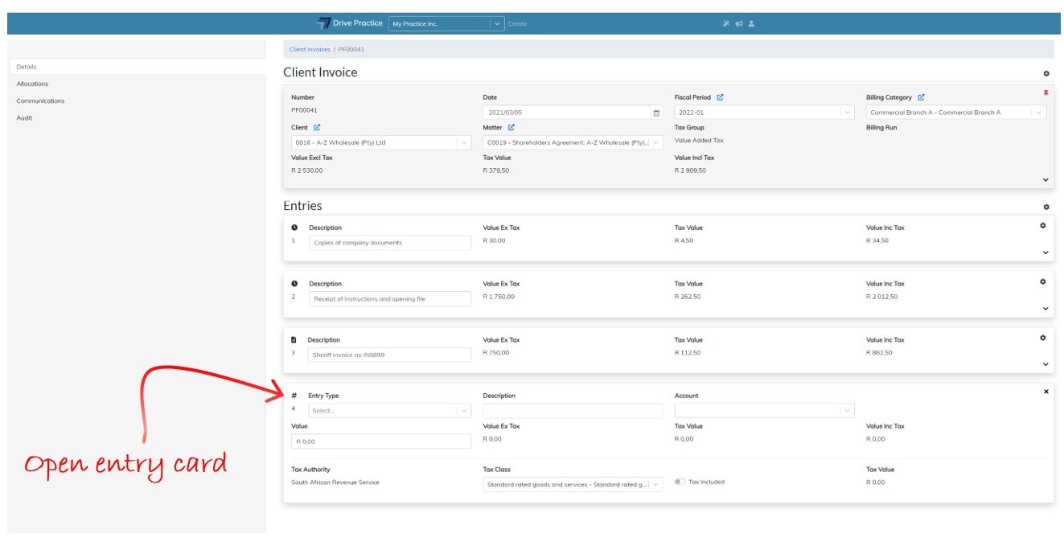The image size is (1064, 546).
Task: Open the user profile icon
Action: [751, 24]
